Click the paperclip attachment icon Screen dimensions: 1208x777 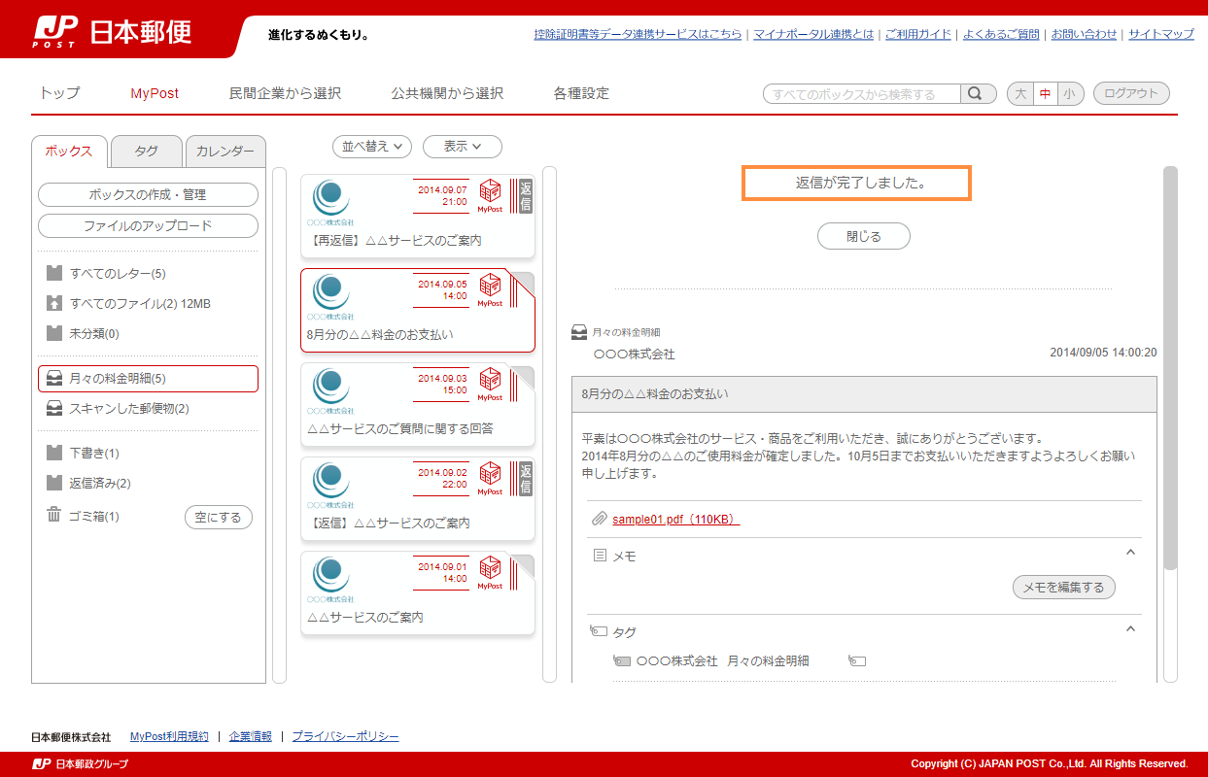tap(600, 519)
